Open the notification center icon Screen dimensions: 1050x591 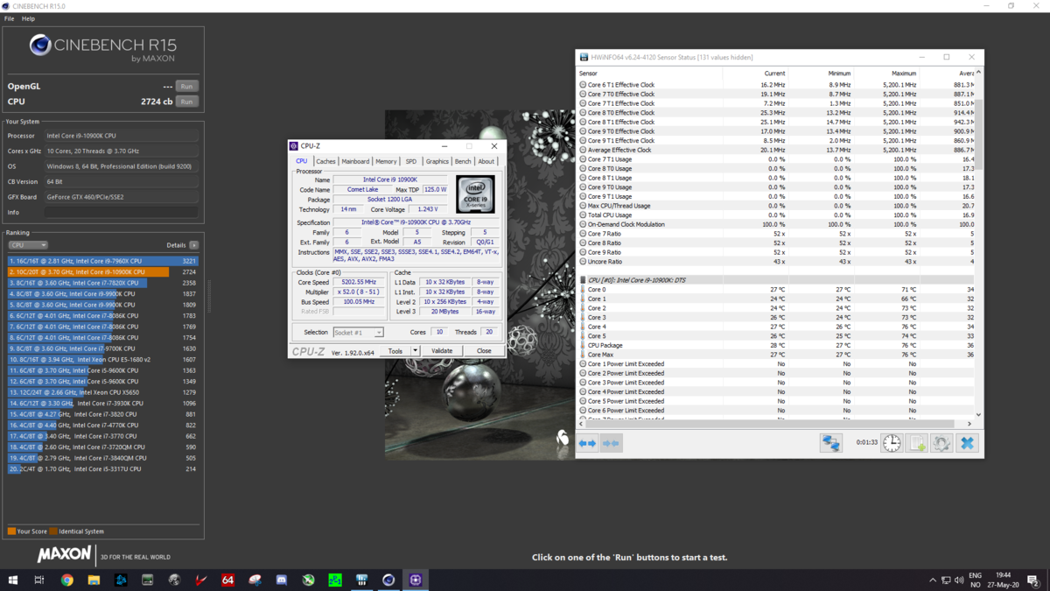pyautogui.click(x=1034, y=580)
